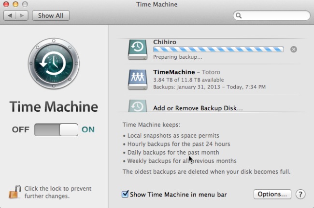Viewport: 314px width, 208px height.
Task: Click 'Daily backups for the past month'
Action: pos(173,153)
